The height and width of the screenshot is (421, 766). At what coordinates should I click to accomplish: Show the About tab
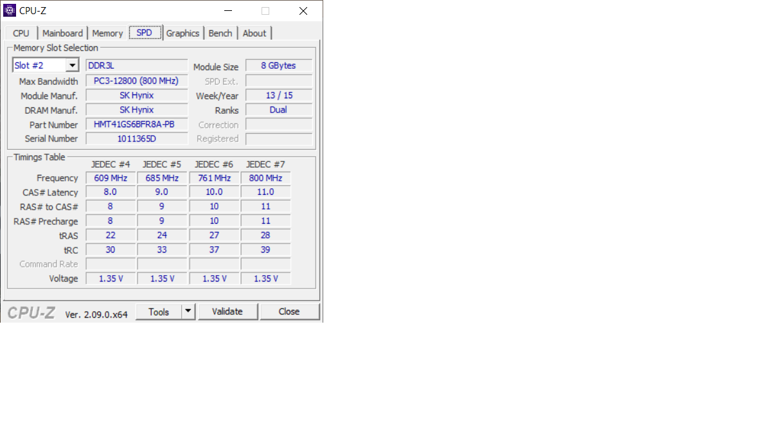254,33
